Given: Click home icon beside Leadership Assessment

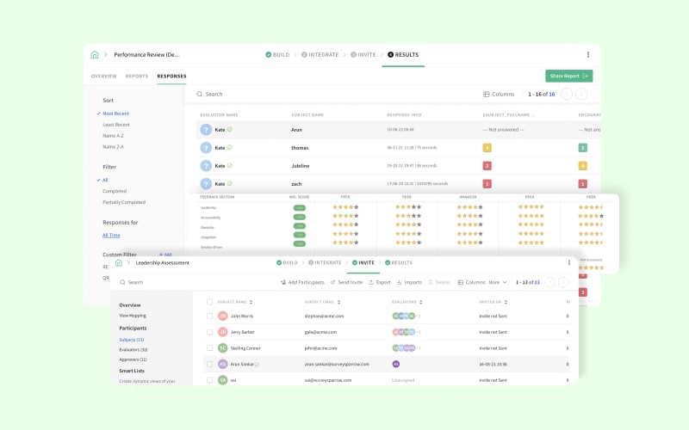Looking at the screenshot, I should [119, 262].
